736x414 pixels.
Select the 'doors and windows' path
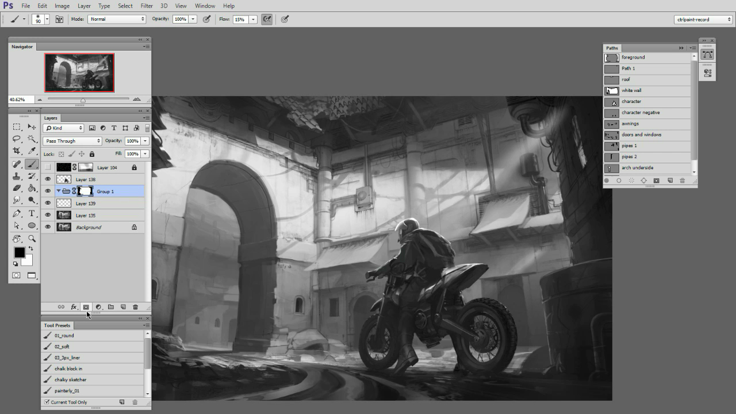click(647, 135)
